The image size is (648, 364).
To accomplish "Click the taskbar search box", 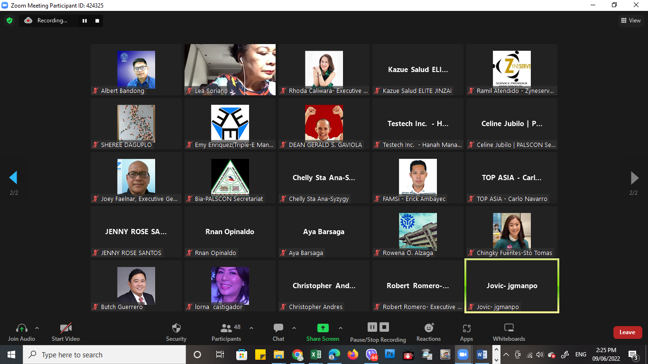I will click(x=104, y=355).
